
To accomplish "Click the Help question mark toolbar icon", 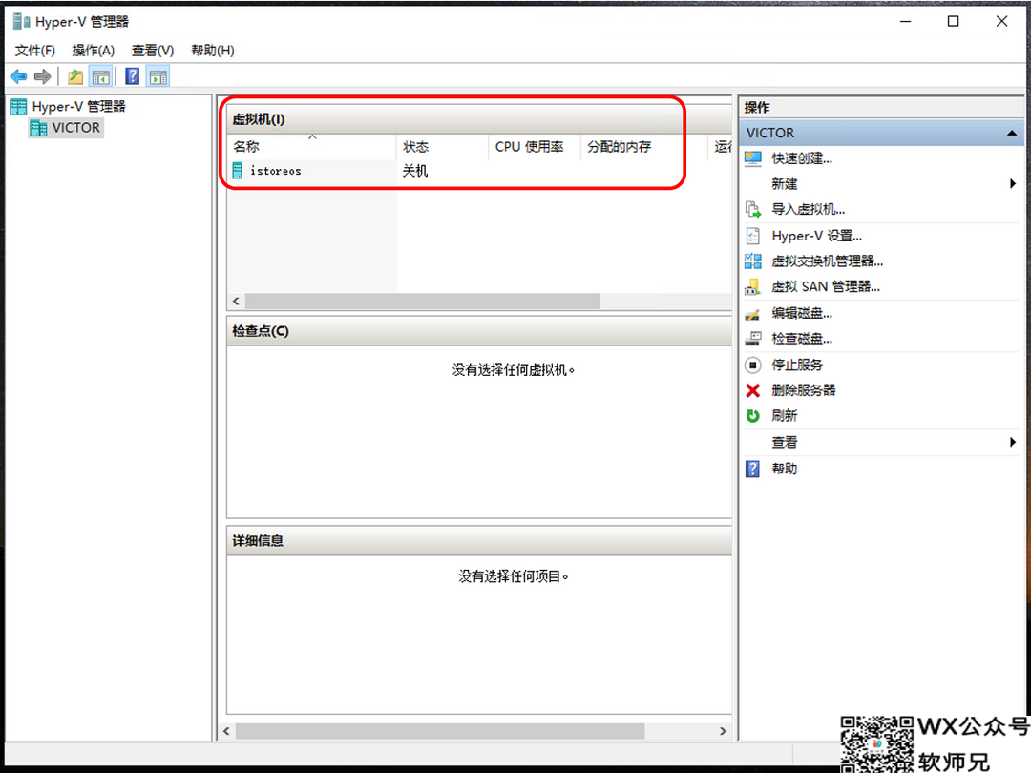I will (x=132, y=76).
